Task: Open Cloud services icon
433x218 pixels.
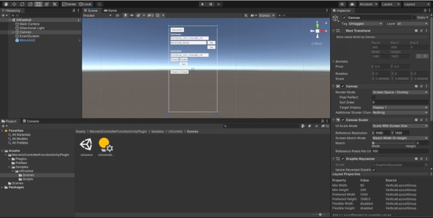Action: 352,4
